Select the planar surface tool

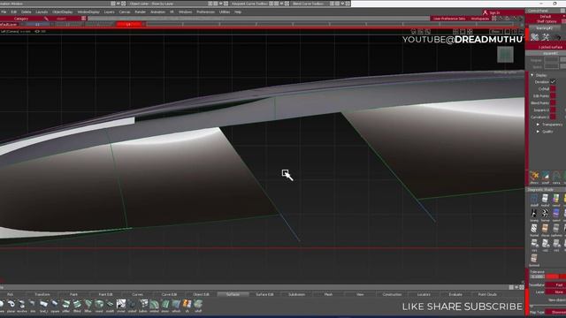pos(11,305)
